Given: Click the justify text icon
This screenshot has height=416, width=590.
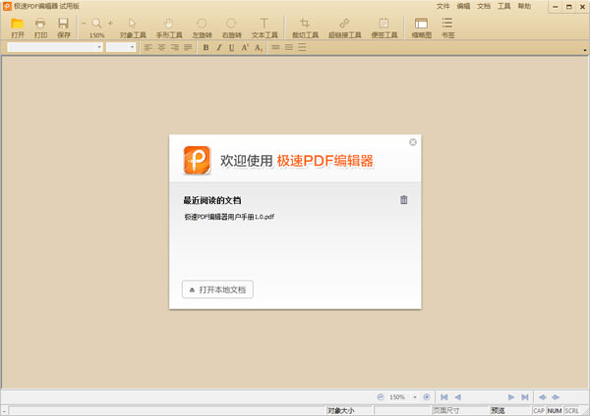Looking at the screenshot, I should [x=188, y=47].
